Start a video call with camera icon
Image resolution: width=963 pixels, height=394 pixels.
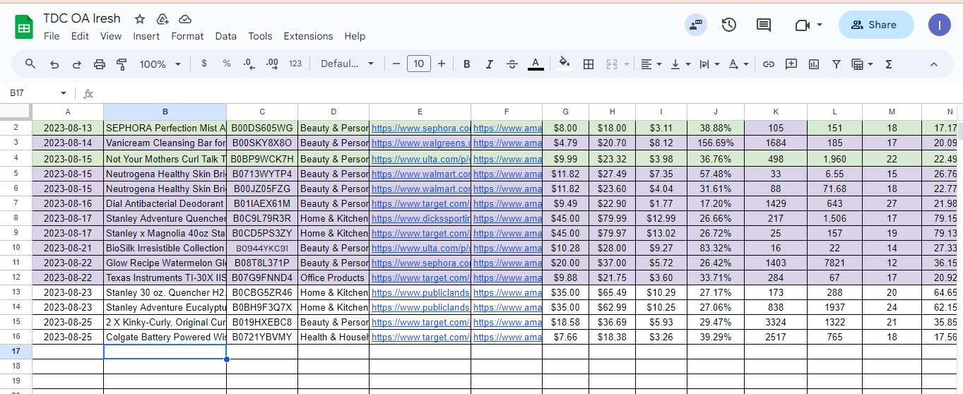(802, 25)
